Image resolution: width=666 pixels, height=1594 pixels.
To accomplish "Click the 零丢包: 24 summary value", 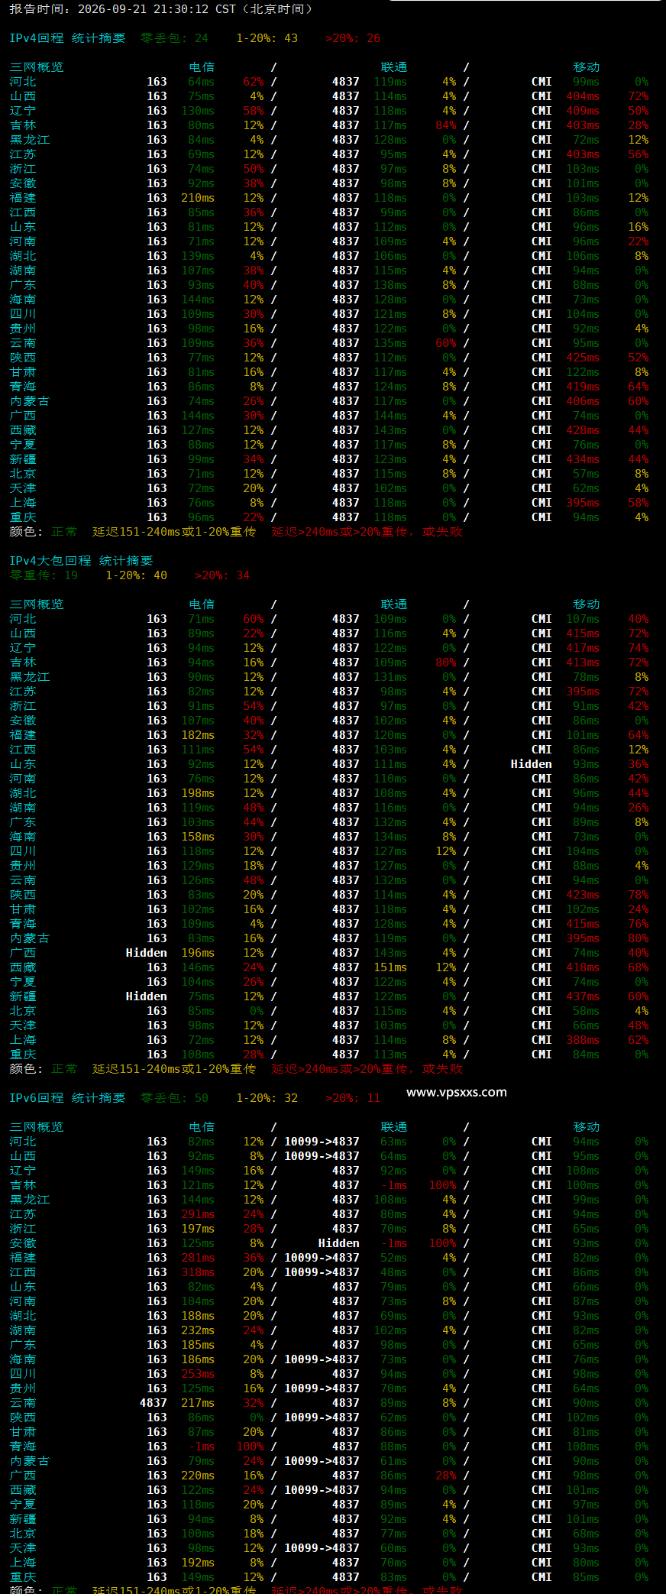I will click(174, 38).
